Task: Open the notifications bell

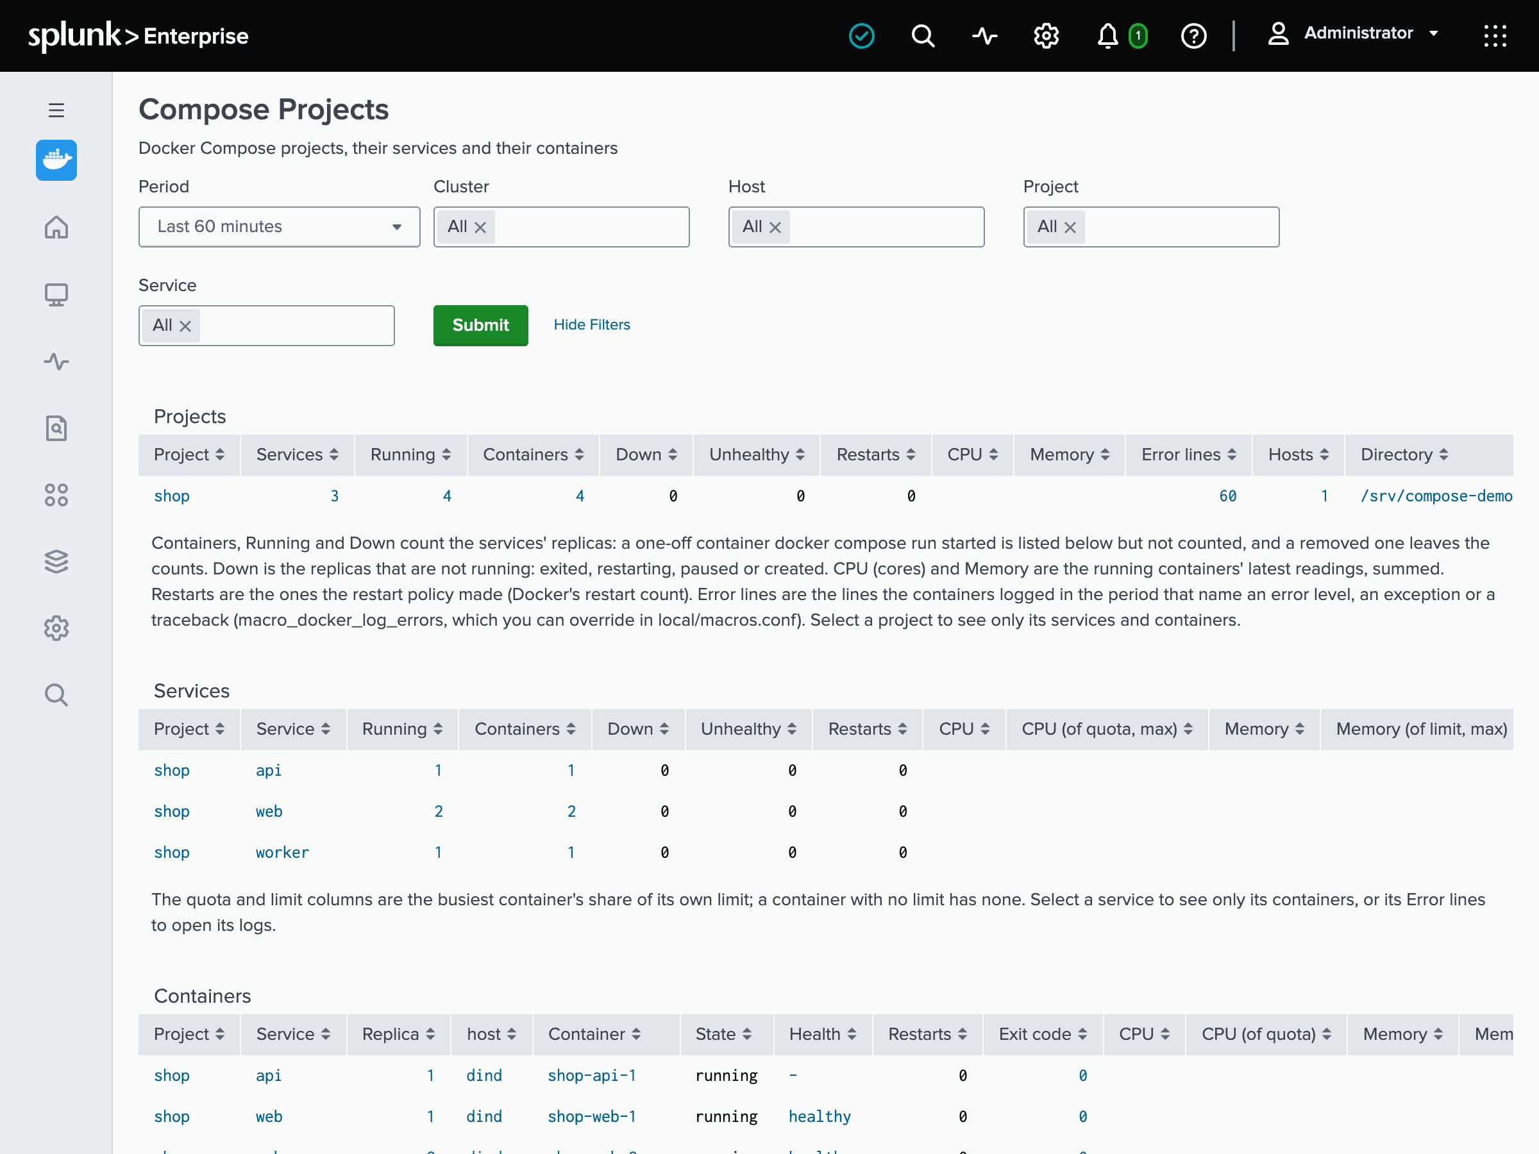Action: click(1107, 35)
